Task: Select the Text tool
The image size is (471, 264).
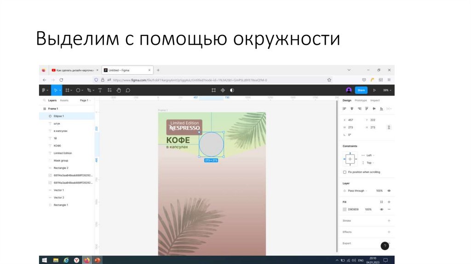Action: (x=100, y=90)
